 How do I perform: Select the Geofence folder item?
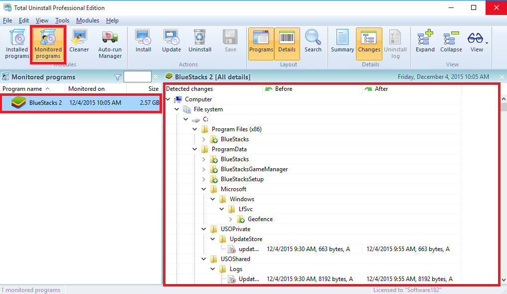click(x=260, y=219)
